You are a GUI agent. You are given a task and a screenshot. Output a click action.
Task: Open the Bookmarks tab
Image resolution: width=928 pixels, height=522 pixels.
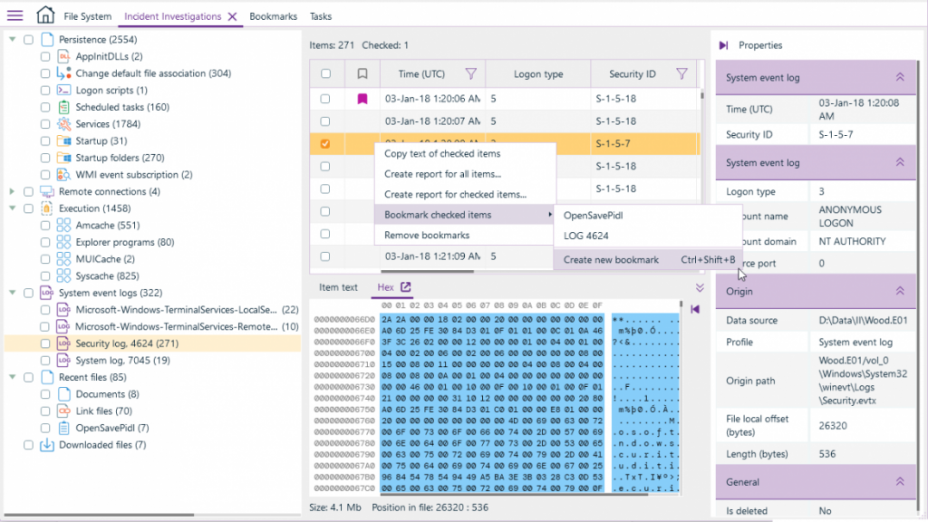point(273,16)
